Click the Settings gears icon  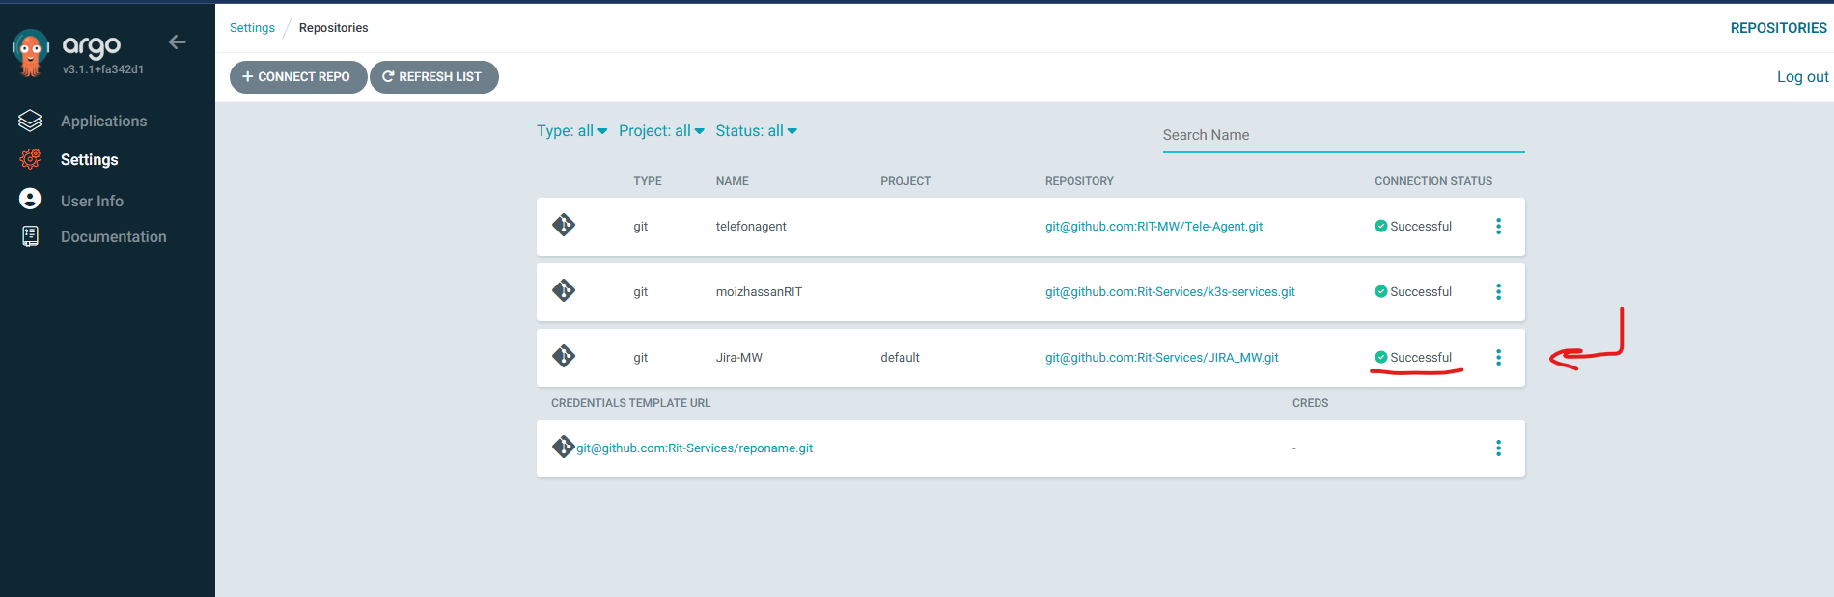click(30, 159)
